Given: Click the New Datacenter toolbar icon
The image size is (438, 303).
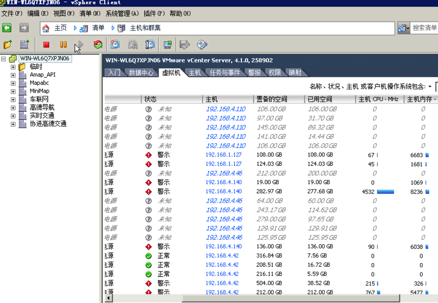Looking at the screenshot, I should 25,44.
